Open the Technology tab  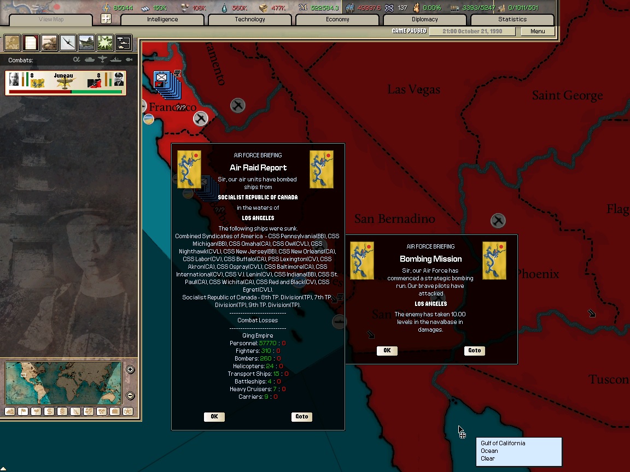(250, 19)
